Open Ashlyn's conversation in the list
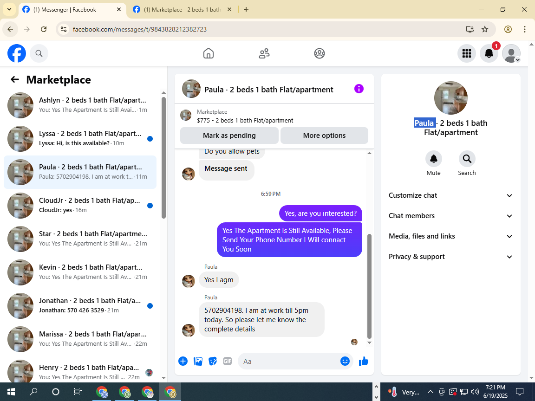Image resolution: width=535 pixels, height=401 pixels. 80,105
